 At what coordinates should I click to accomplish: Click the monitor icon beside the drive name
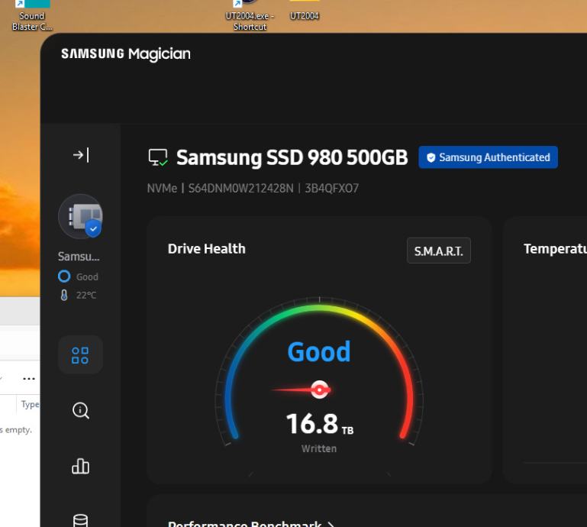(x=158, y=158)
